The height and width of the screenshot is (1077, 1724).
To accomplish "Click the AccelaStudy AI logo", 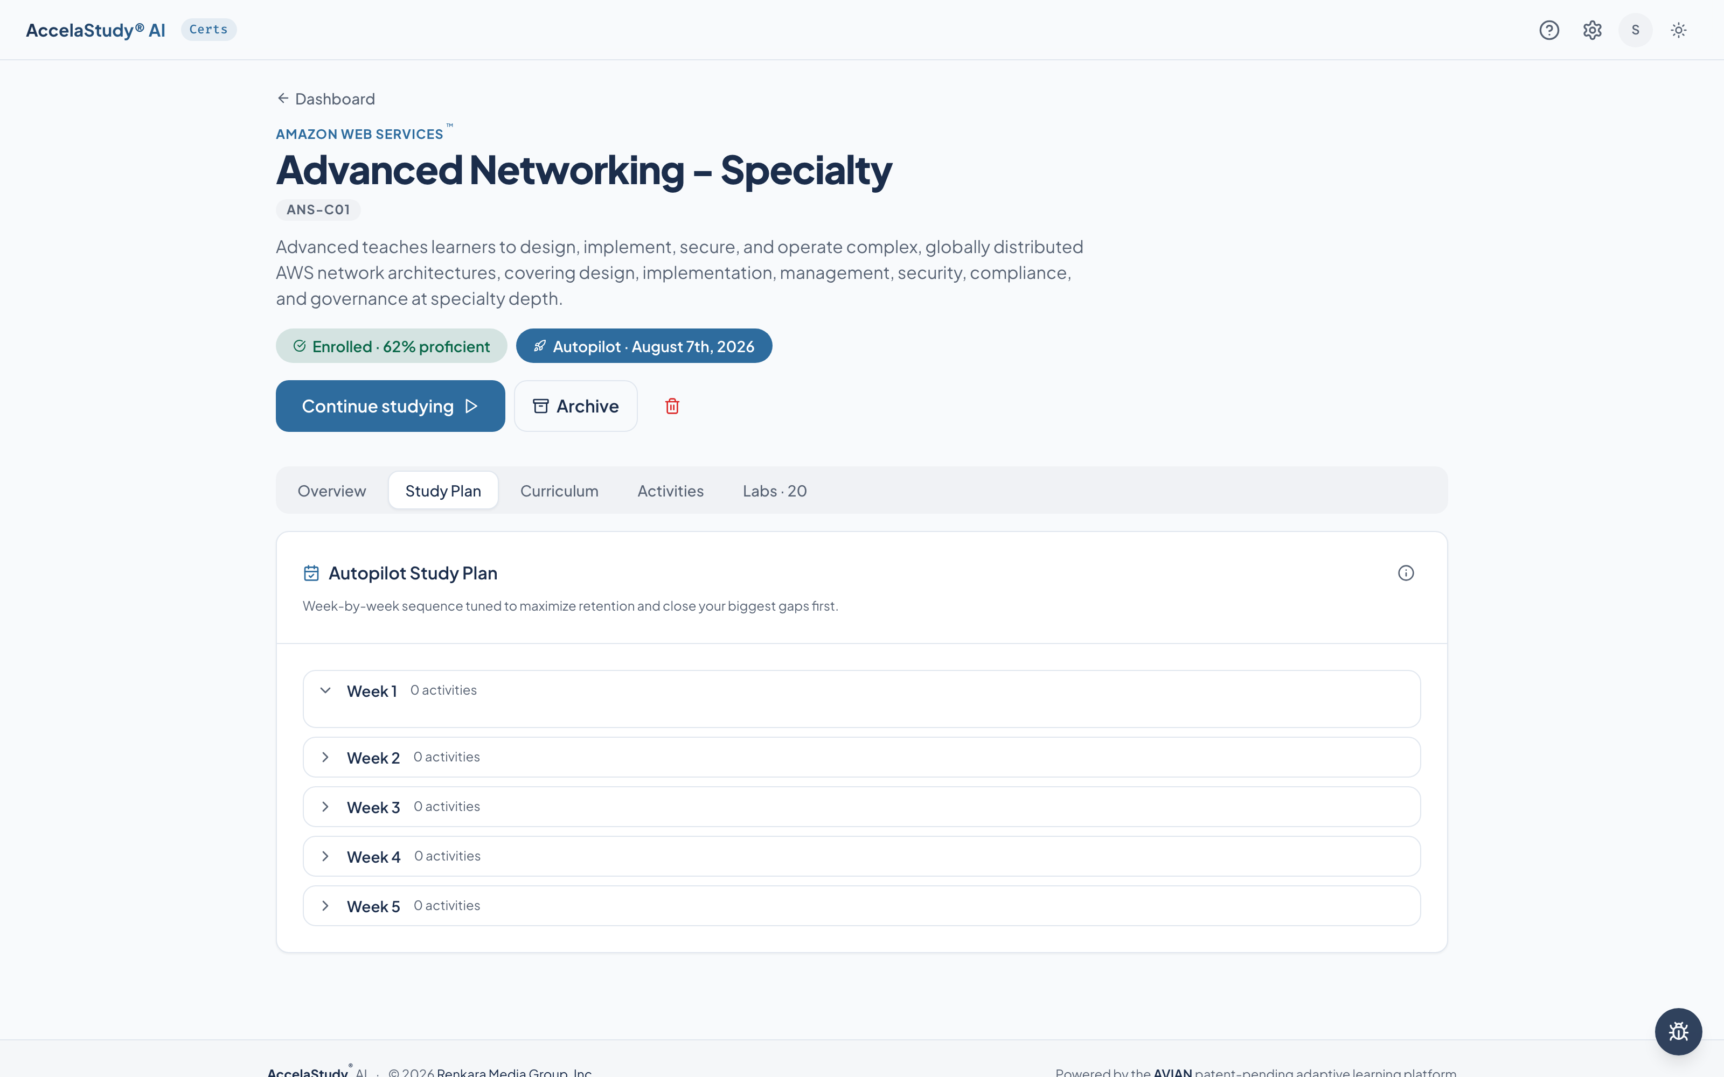I will point(95,30).
